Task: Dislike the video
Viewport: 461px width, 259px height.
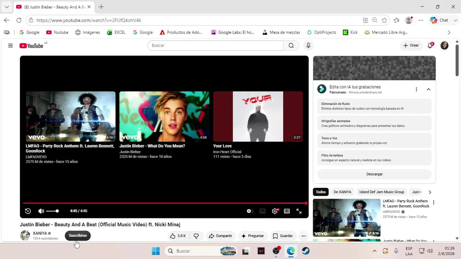Action: pyautogui.click(x=196, y=236)
